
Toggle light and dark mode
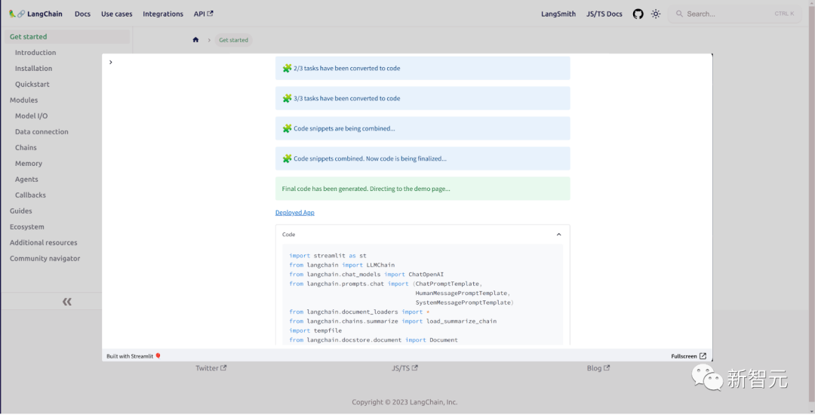pyautogui.click(x=656, y=14)
